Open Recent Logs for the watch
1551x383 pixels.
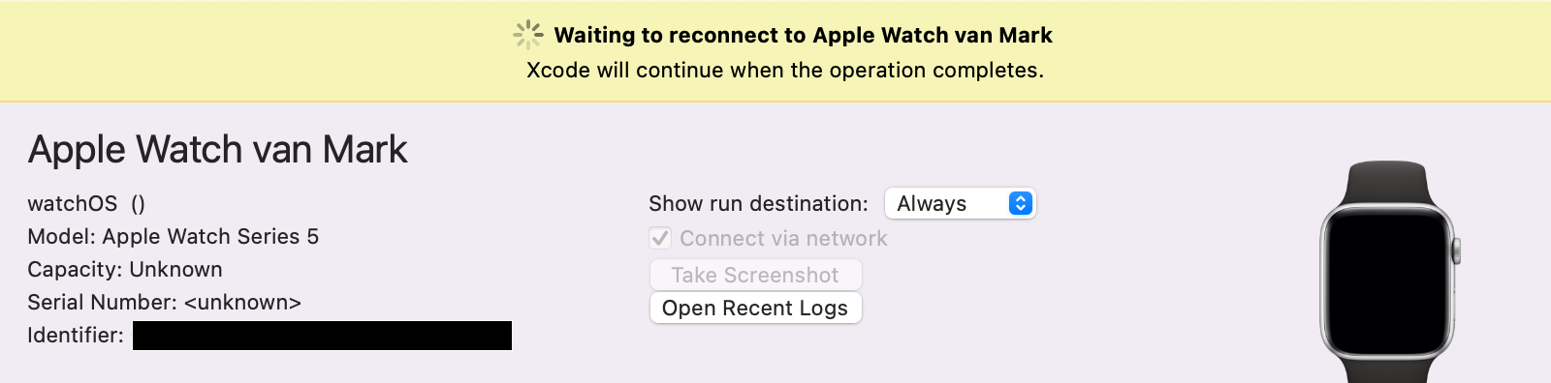click(x=755, y=308)
